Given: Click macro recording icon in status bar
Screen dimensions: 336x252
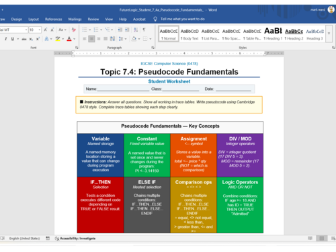Looking at the screenshot, I should pyautogui.click(x=48, y=238).
